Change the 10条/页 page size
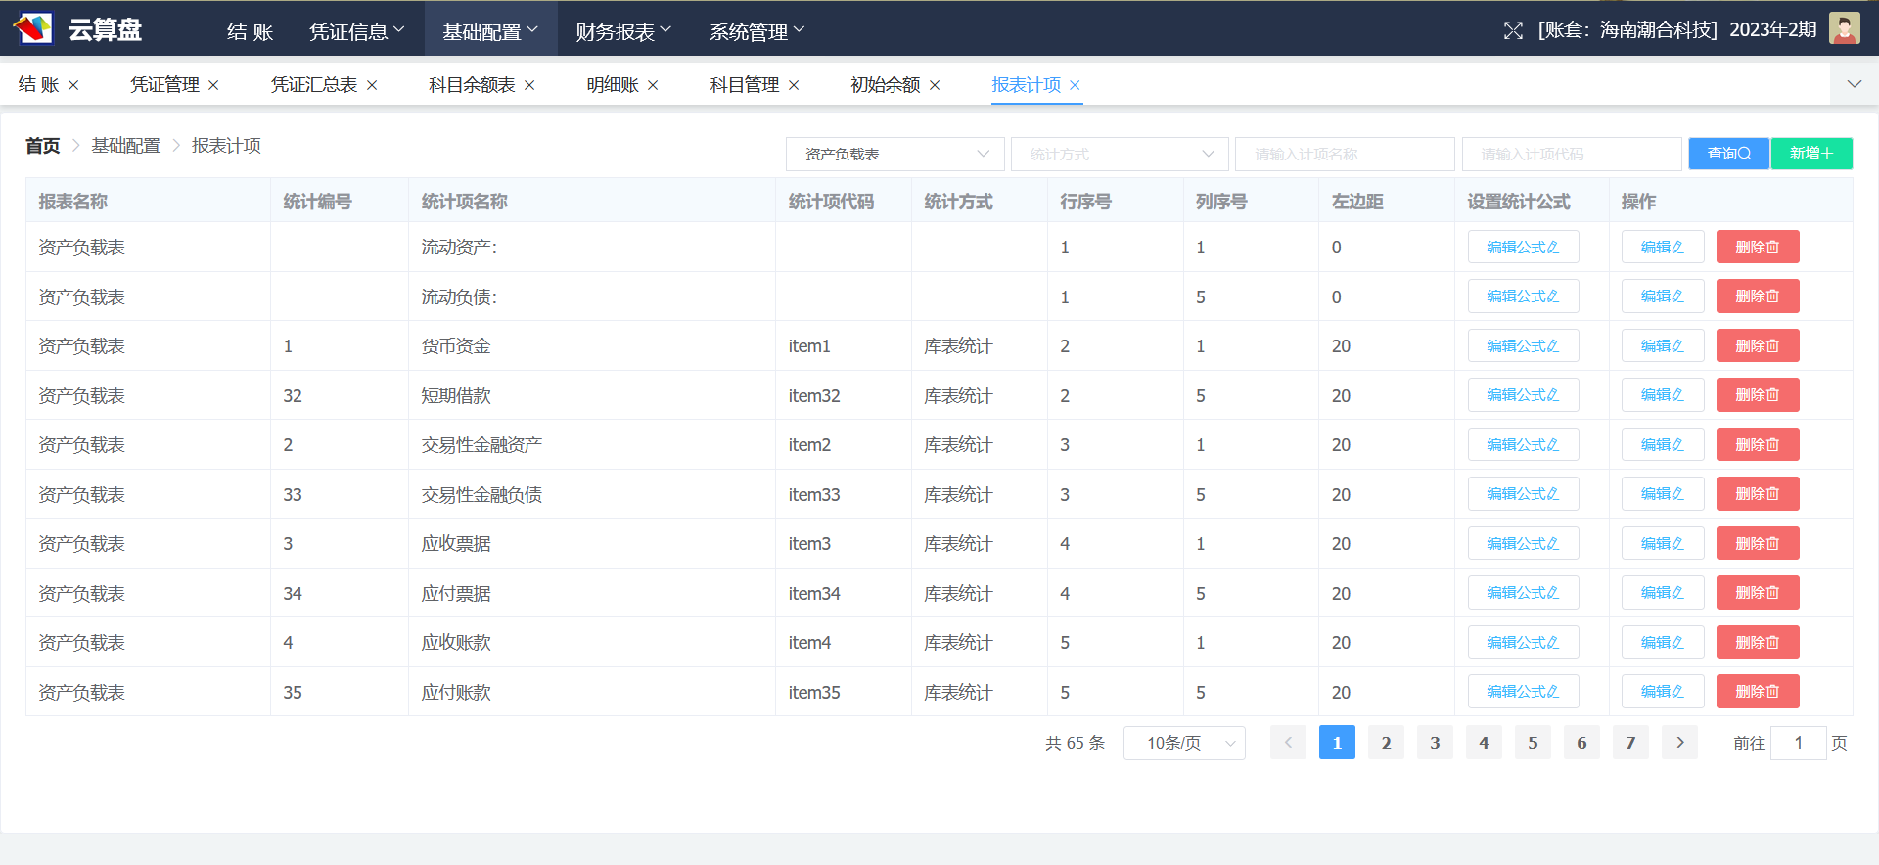Screen dimensions: 1879x865 coord(1183,743)
